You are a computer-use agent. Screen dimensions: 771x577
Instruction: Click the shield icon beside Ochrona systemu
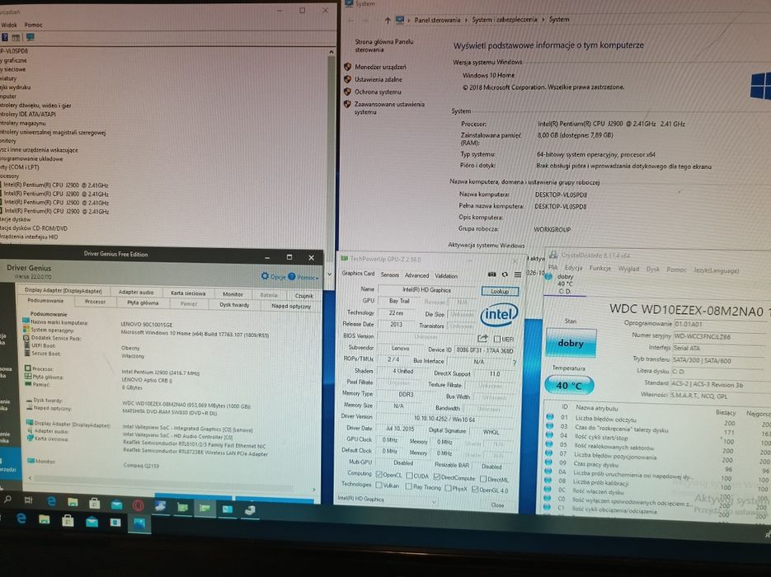(x=348, y=91)
